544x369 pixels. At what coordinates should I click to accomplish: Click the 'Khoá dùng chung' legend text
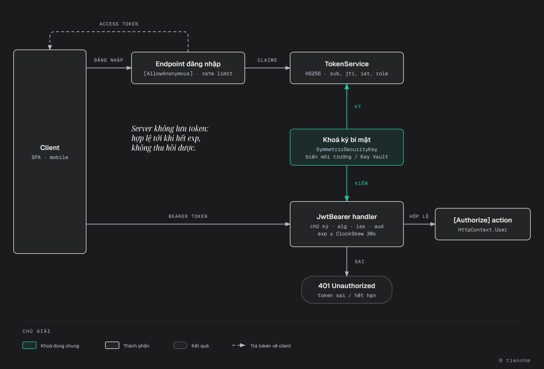tap(60, 346)
